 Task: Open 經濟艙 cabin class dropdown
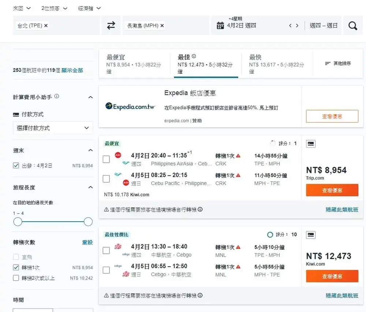(x=89, y=8)
